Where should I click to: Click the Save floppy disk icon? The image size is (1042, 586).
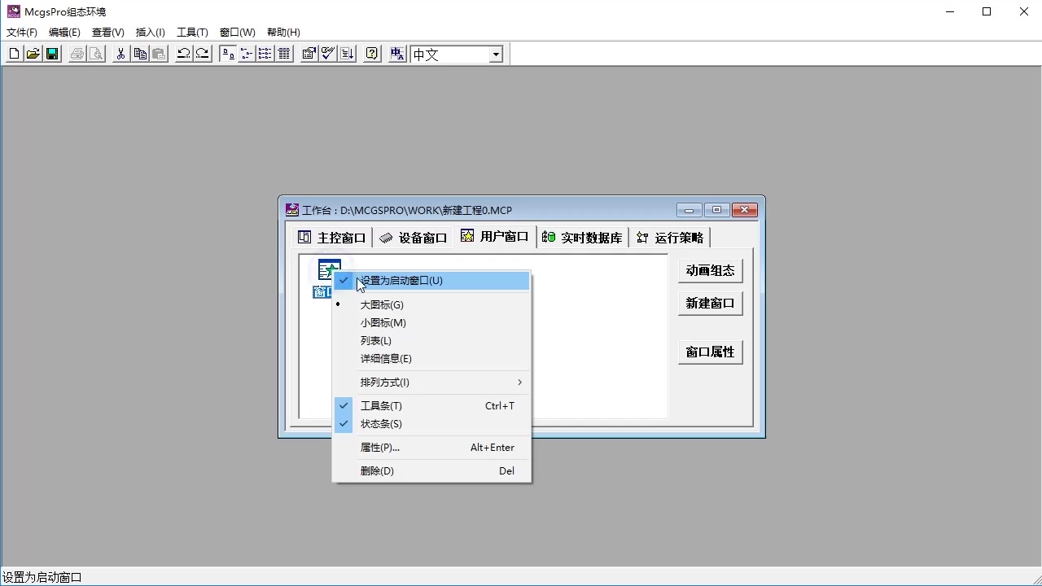[x=52, y=54]
